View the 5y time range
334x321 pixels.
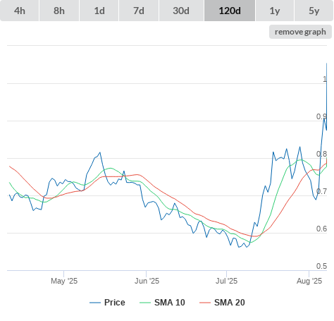point(314,11)
